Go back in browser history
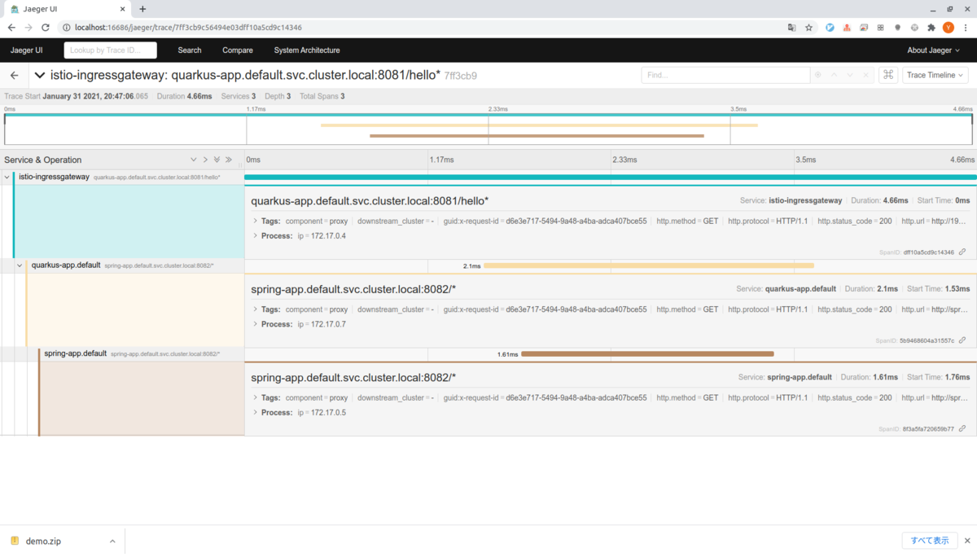The image size is (977, 557). click(11, 27)
